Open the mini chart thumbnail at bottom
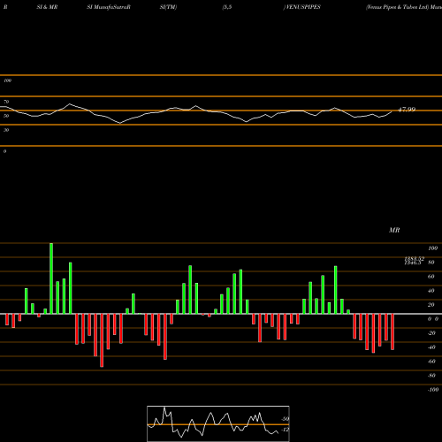 pyautogui.click(x=218, y=423)
